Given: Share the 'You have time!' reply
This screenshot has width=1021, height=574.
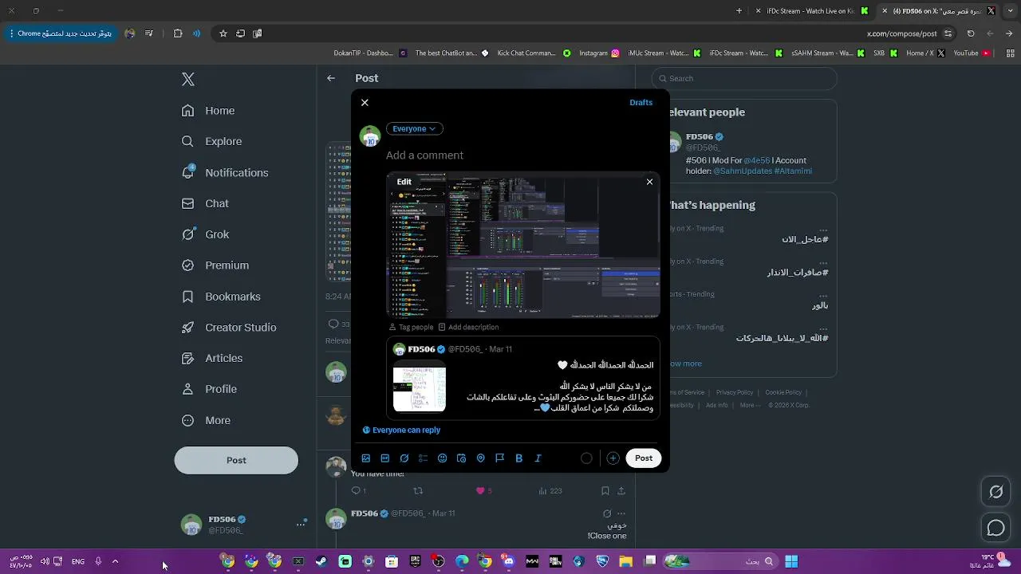Looking at the screenshot, I should click(x=621, y=491).
